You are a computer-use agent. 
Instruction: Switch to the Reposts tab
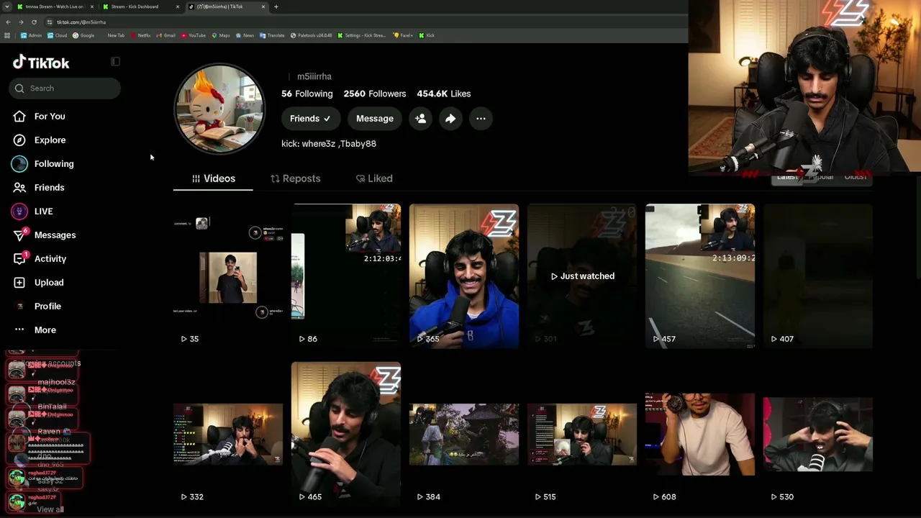[x=295, y=178]
